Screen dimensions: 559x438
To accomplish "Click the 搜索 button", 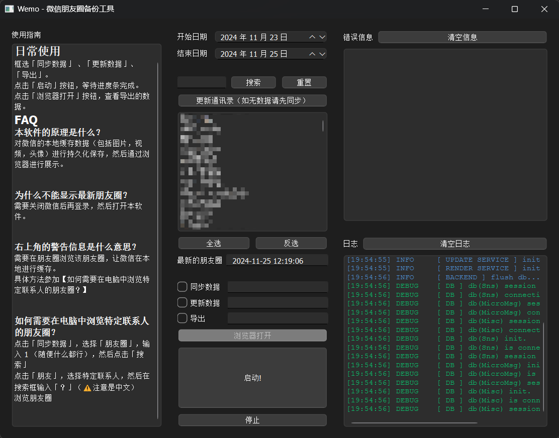I will click(x=253, y=82).
